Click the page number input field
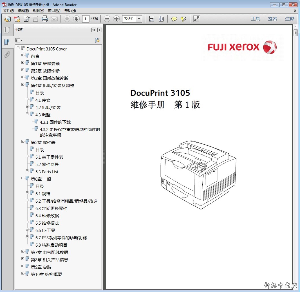The image size is (300, 292). [x=86, y=19]
